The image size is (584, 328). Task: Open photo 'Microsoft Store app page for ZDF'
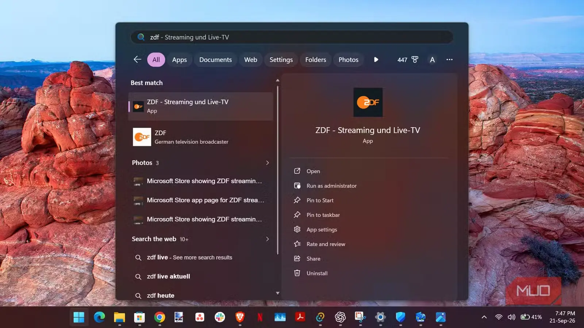(x=201, y=200)
